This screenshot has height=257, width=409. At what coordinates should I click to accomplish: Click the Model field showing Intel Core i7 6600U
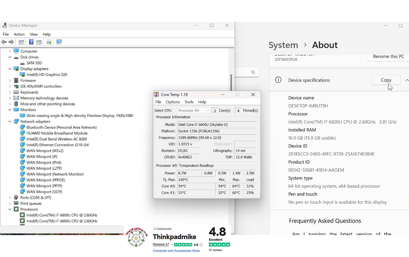click(x=217, y=125)
